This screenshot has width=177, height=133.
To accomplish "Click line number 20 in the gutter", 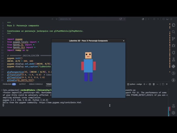I will coord(2,75).
